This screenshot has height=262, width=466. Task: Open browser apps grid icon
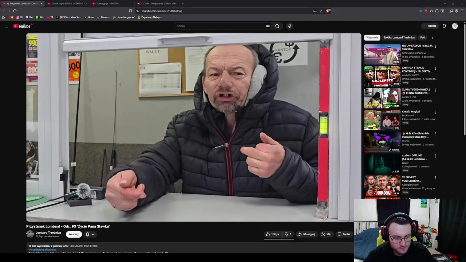[x=4, y=17]
